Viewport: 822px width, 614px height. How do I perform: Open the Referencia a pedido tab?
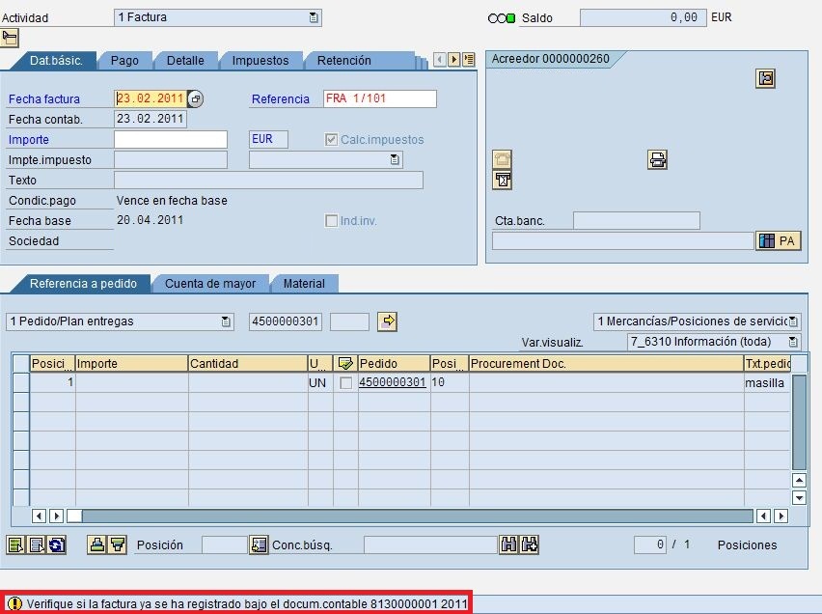83,284
